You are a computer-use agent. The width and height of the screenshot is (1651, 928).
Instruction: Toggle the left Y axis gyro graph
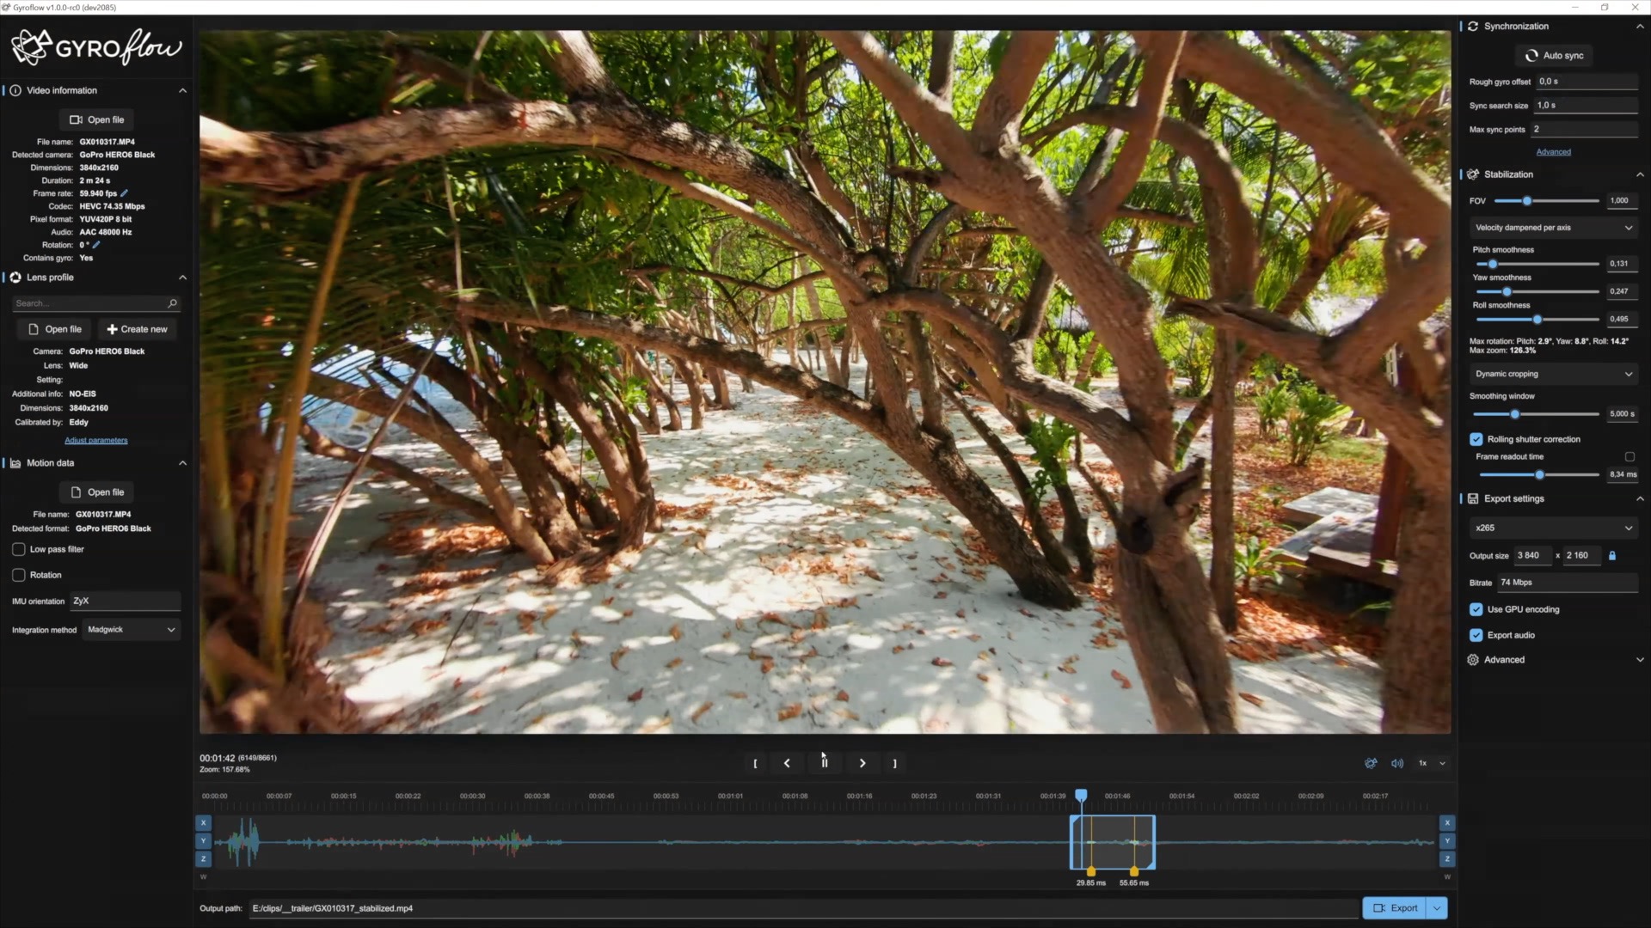[x=204, y=841]
